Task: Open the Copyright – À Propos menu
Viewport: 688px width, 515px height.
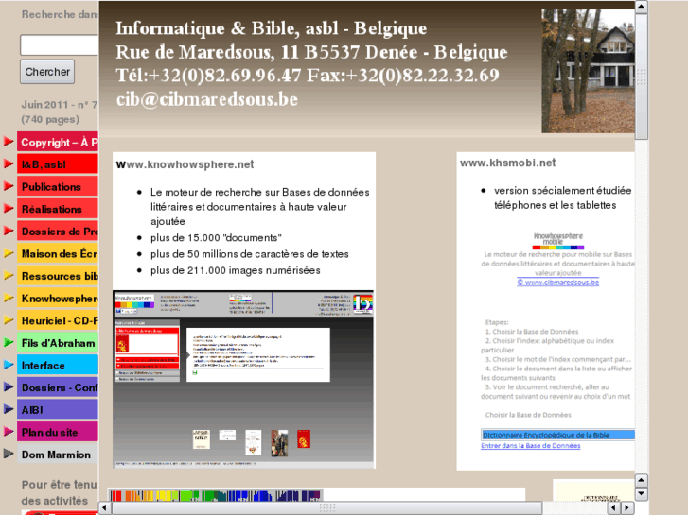Action: tap(58, 142)
